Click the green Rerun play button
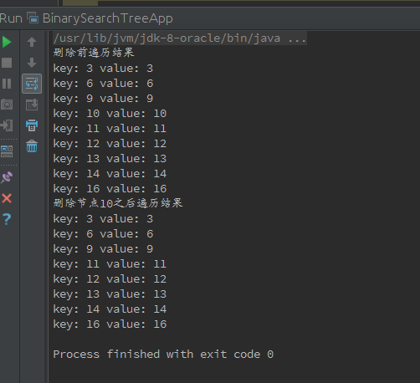This screenshot has width=420, height=383. (x=7, y=42)
